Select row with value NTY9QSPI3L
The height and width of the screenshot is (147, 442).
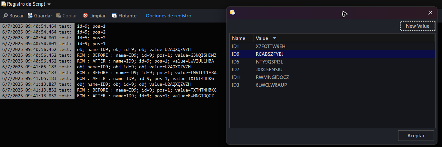(x=332, y=62)
